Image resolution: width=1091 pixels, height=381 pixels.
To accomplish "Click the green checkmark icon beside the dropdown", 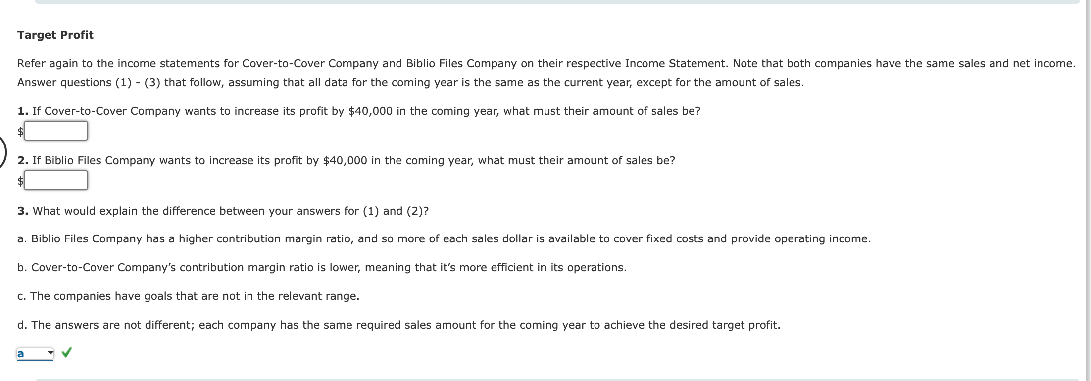I will tap(67, 353).
